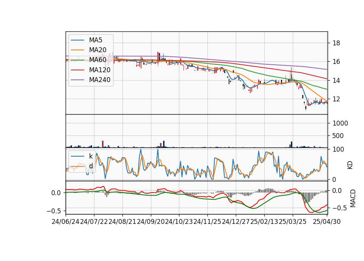364x261 pixels.
Task: Click the 24/07/22 date axis label
Action: (94, 222)
